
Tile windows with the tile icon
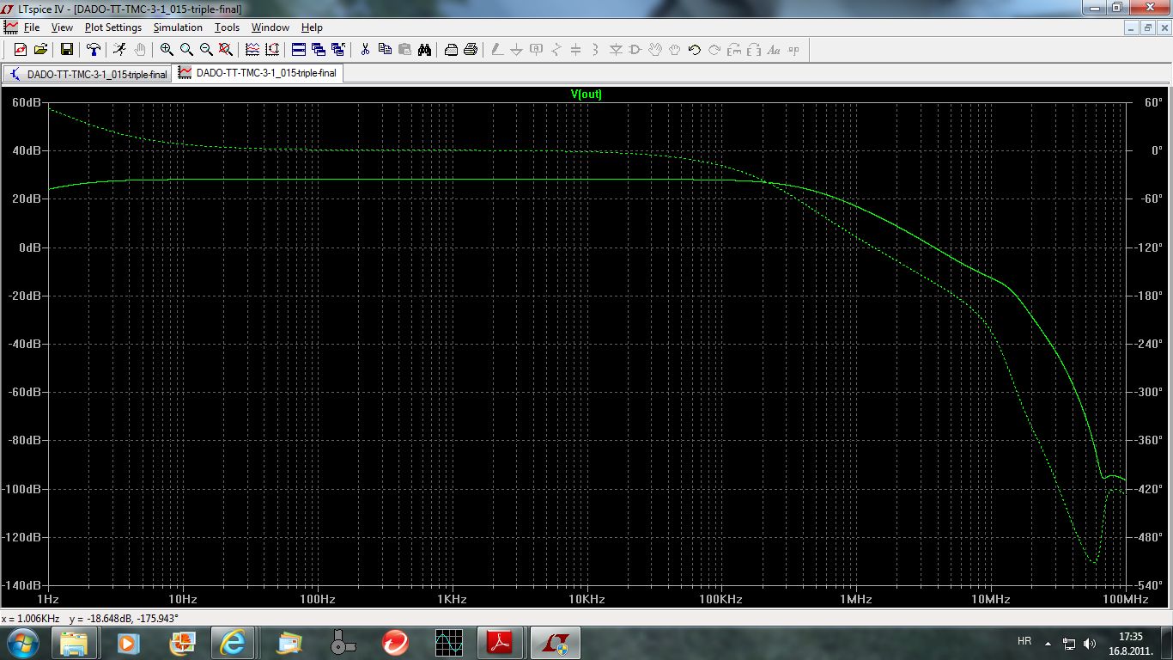tap(299, 50)
